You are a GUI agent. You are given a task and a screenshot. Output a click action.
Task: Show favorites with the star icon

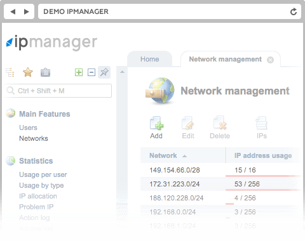(28, 72)
